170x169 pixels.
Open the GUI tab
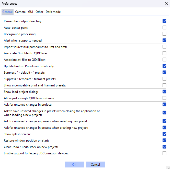(x=30, y=12)
